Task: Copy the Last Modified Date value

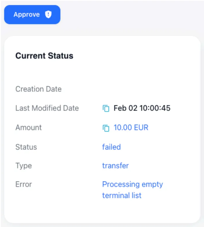Action: tap(106, 109)
